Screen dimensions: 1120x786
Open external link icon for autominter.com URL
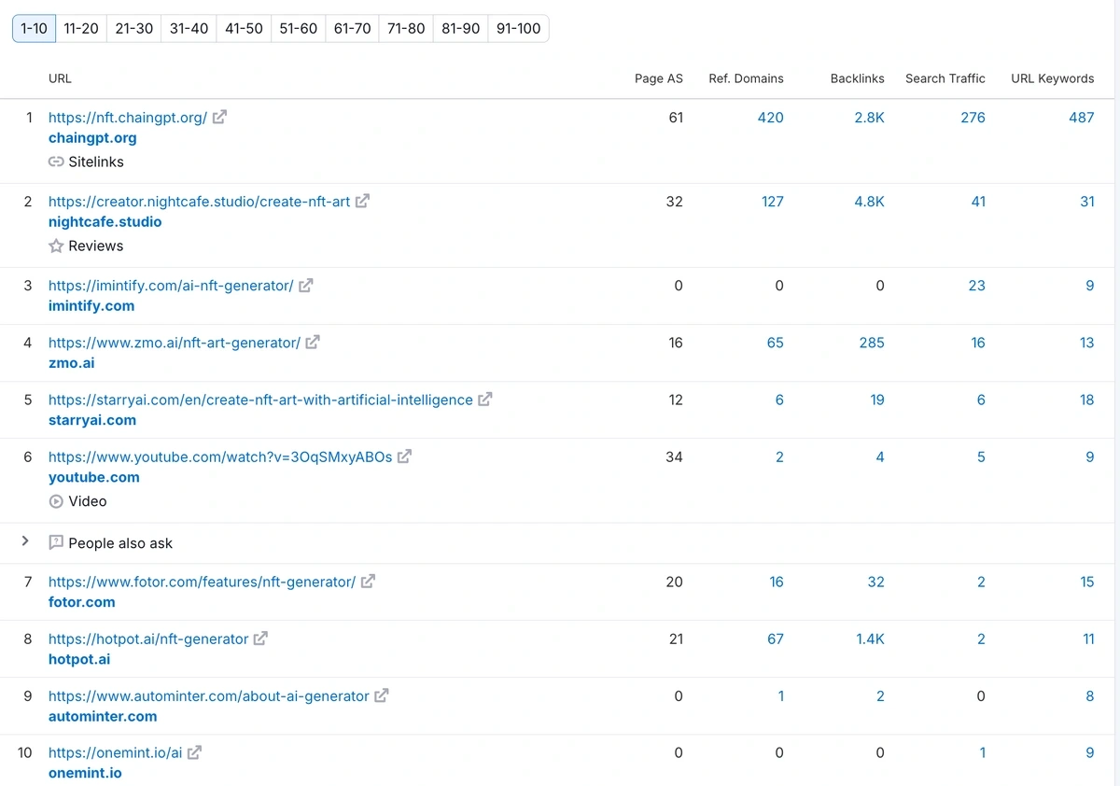(381, 695)
